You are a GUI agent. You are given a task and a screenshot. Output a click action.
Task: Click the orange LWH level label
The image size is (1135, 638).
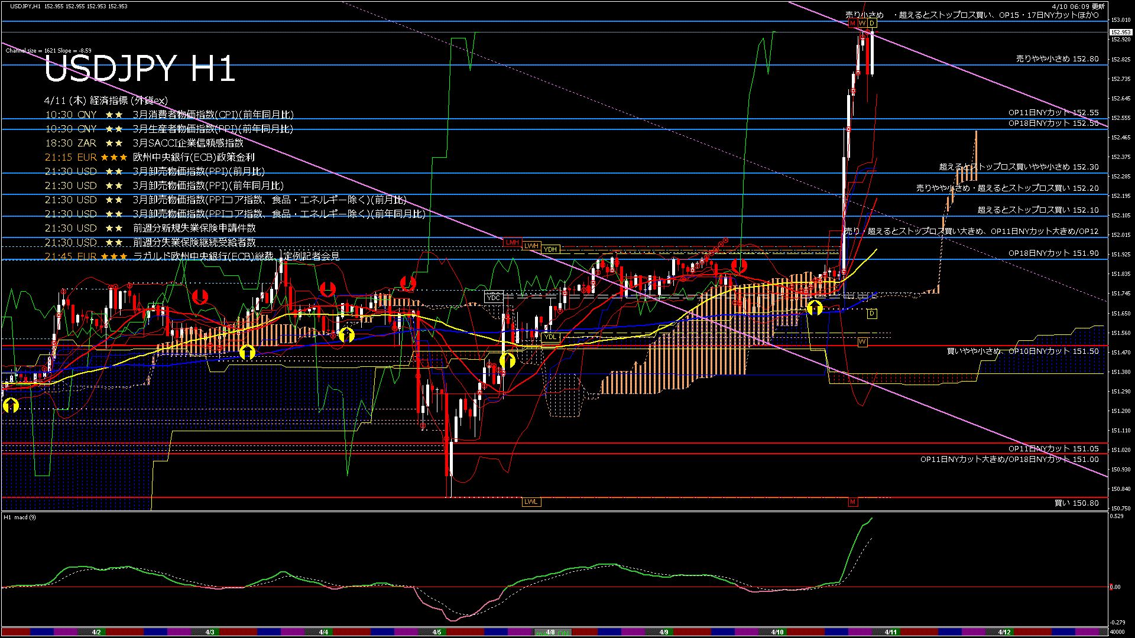point(531,246)
